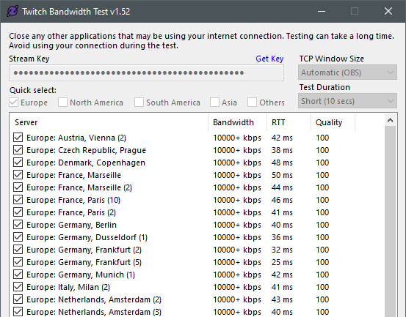406x317 pixels.
Task: Sort by the RTT column header
Action: pos(289,122)
